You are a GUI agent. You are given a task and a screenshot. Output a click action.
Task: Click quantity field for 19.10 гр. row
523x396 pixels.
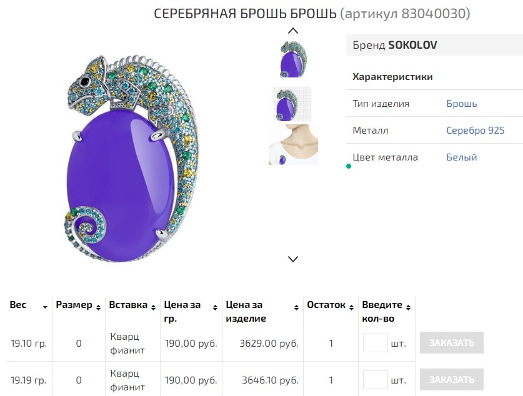(375, 343)
